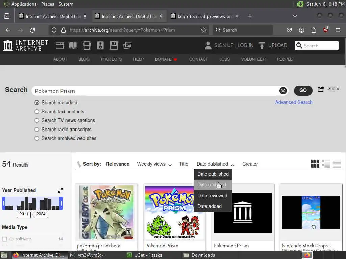Switch to the first Internet Archive tab
The height and width of the screenshot is (259, 346).
coord(53,16)
